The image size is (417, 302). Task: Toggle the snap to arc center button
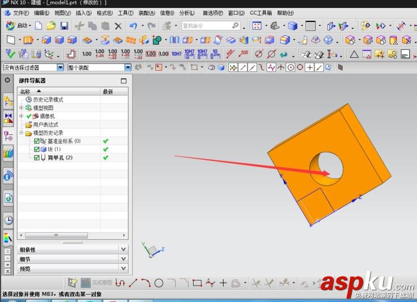click(x=291, y=67)
